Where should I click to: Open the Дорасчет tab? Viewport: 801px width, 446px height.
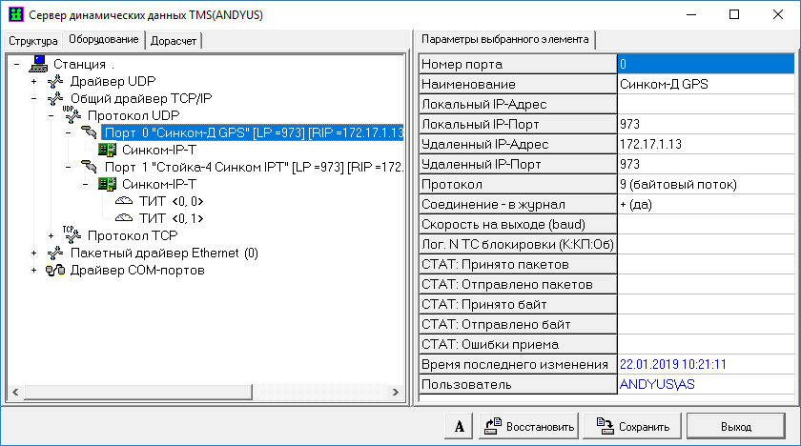click(175, 41)
